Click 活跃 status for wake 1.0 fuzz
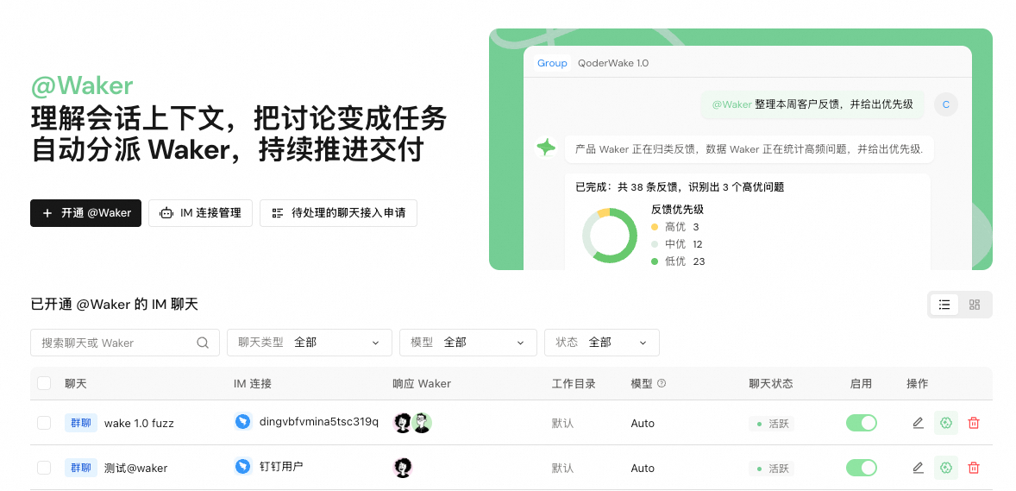 (772, 424)
